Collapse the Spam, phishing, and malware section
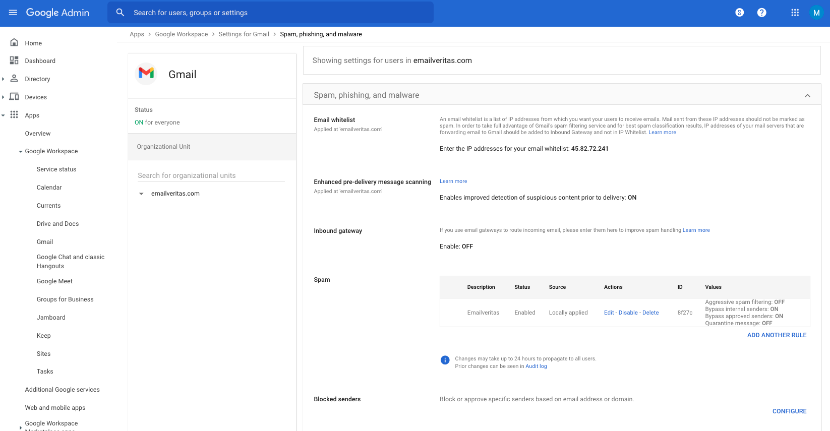Screen dimensions: 830x431 pos(807,95)
